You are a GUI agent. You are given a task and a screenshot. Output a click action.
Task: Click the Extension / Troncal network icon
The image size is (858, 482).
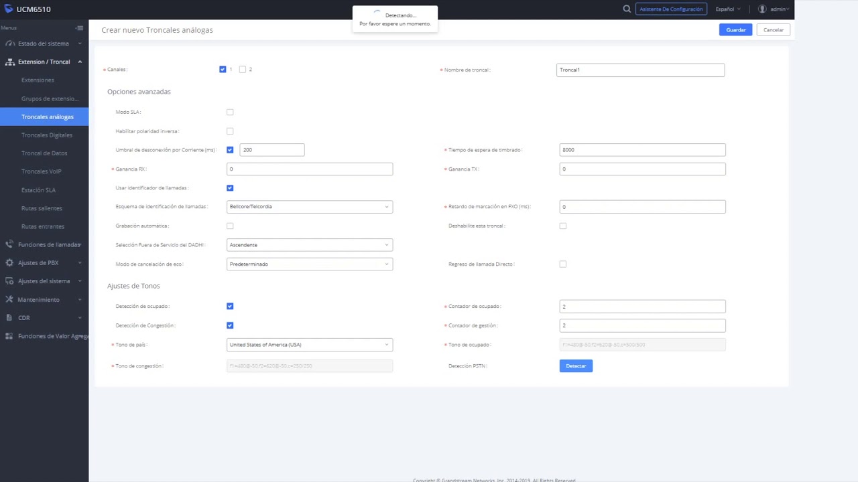click(9, 62)
